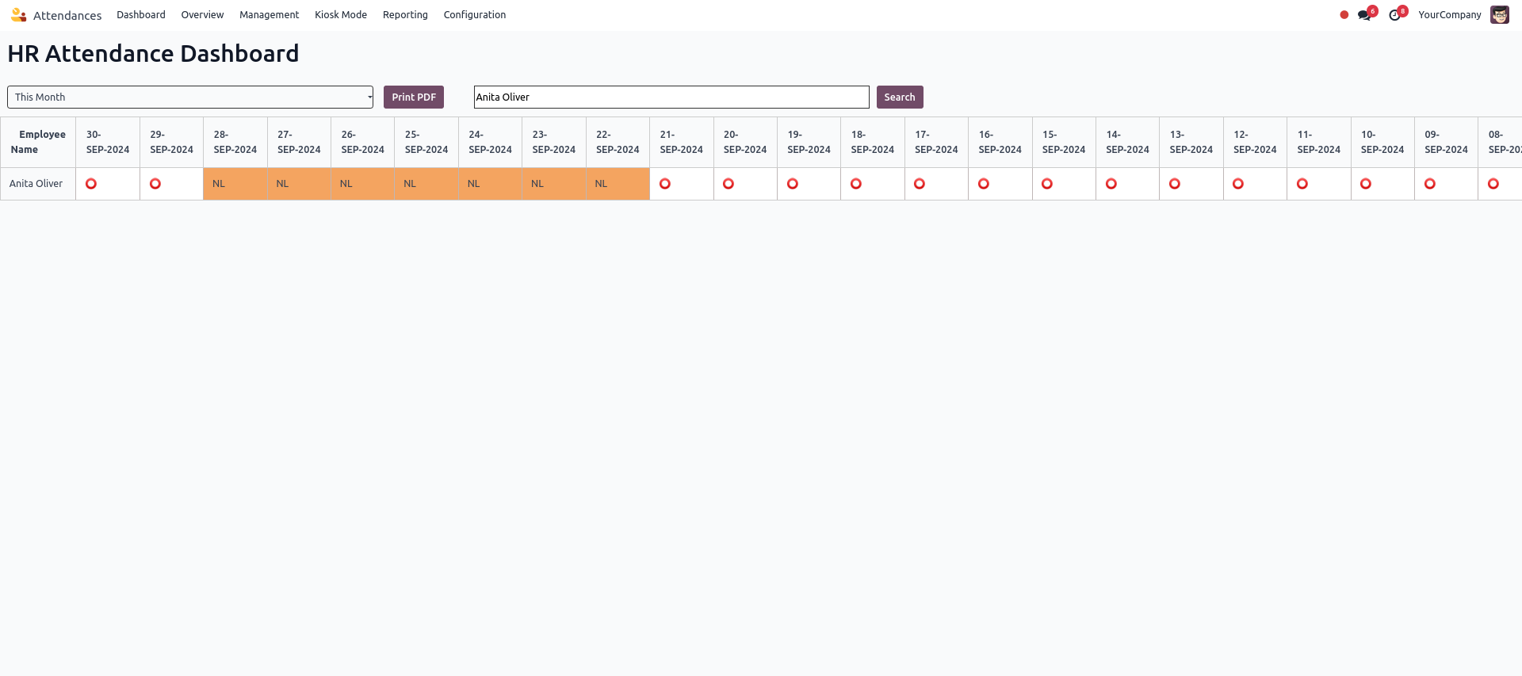The image size is (1522, 676).
Task: Open the messages conversations icon
Action: (x=1364, y=15)
